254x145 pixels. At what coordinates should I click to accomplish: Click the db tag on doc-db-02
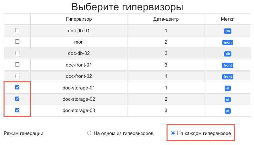[x=228, y=54]
